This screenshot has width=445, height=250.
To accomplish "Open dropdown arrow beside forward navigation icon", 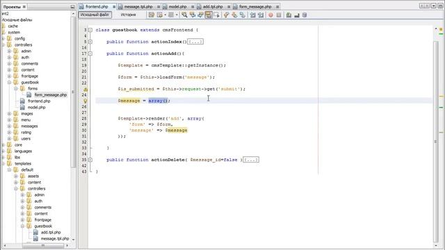I will [177, 15].
